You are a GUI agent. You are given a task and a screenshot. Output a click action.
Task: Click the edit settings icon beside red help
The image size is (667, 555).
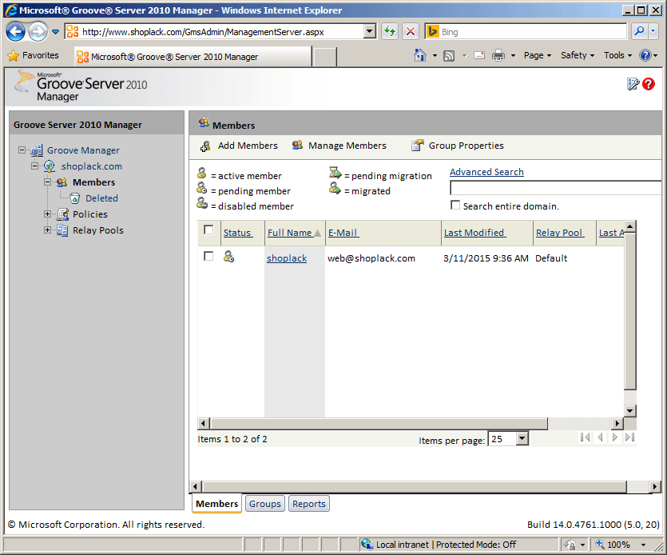click(633, 84)
